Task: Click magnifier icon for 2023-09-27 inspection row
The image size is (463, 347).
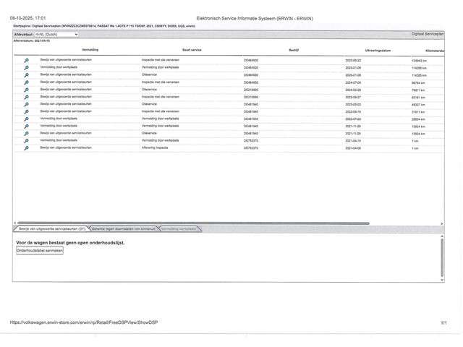Action: pyautogui.click(x=27, y=97)
